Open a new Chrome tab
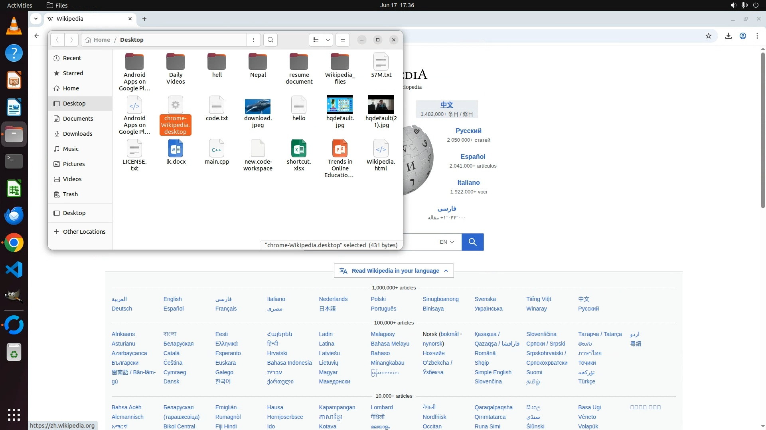 pos(144,19)
